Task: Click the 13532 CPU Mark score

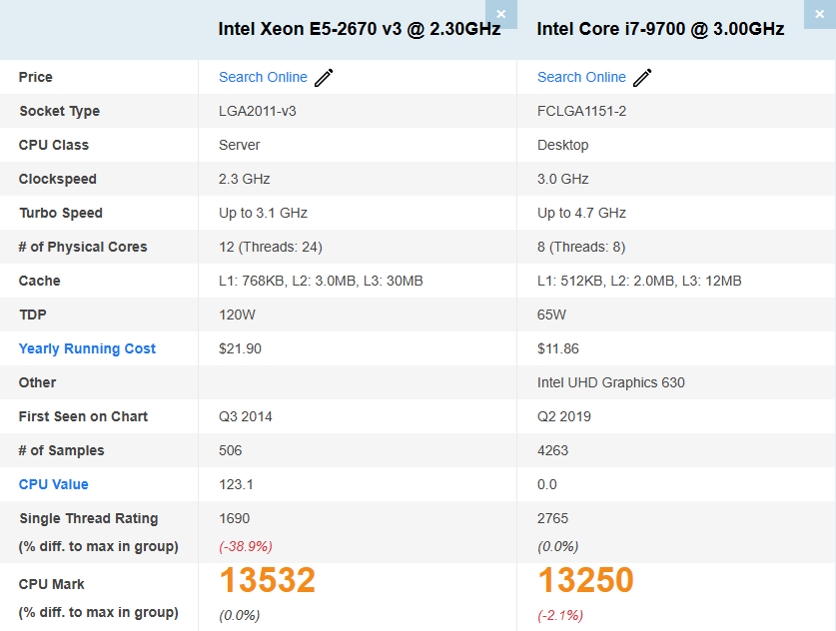Action: [267, 580]
